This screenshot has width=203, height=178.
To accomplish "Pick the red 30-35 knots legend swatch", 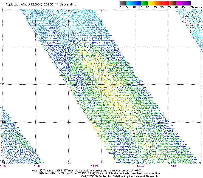I will click(166, 3).
